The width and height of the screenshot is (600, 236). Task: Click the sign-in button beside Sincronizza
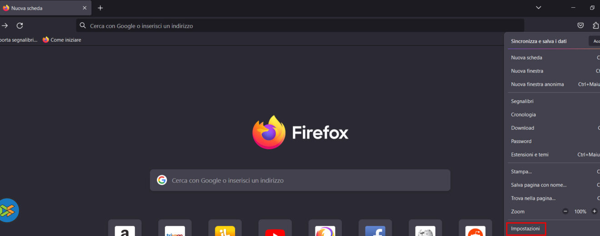pos(595,41)
